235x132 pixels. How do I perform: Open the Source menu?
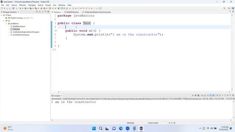14,5
